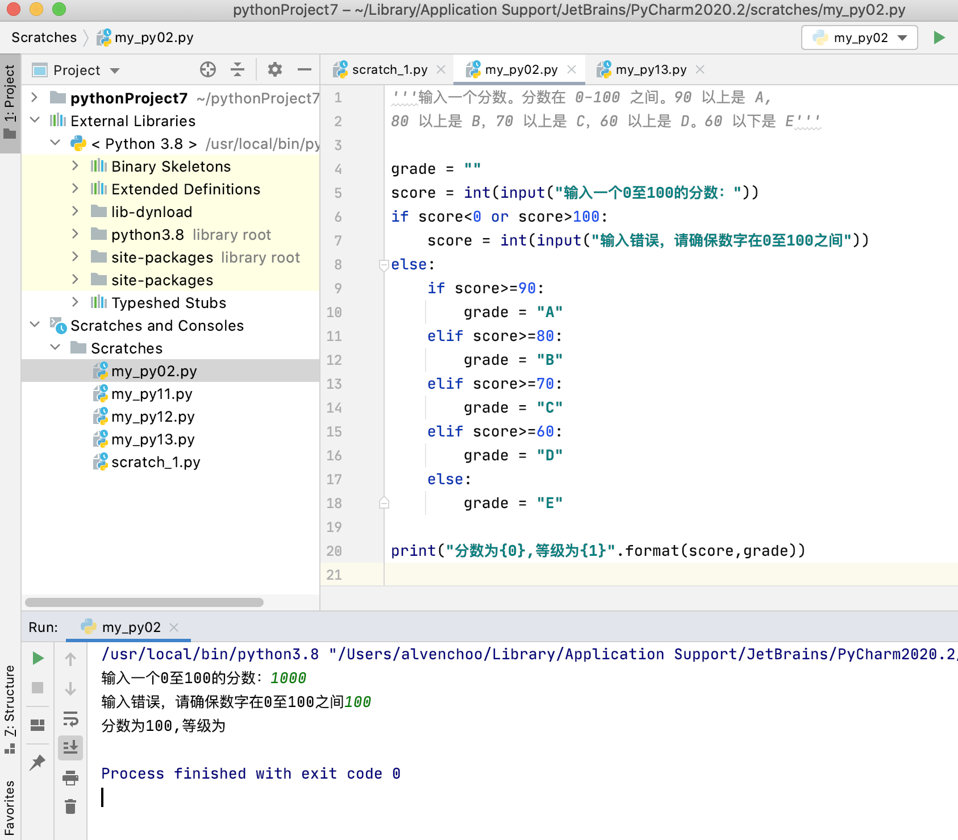The height and width of the screenshot is (840, 958).
Task: Open Project panel settings gear
Action: (275, 70)
